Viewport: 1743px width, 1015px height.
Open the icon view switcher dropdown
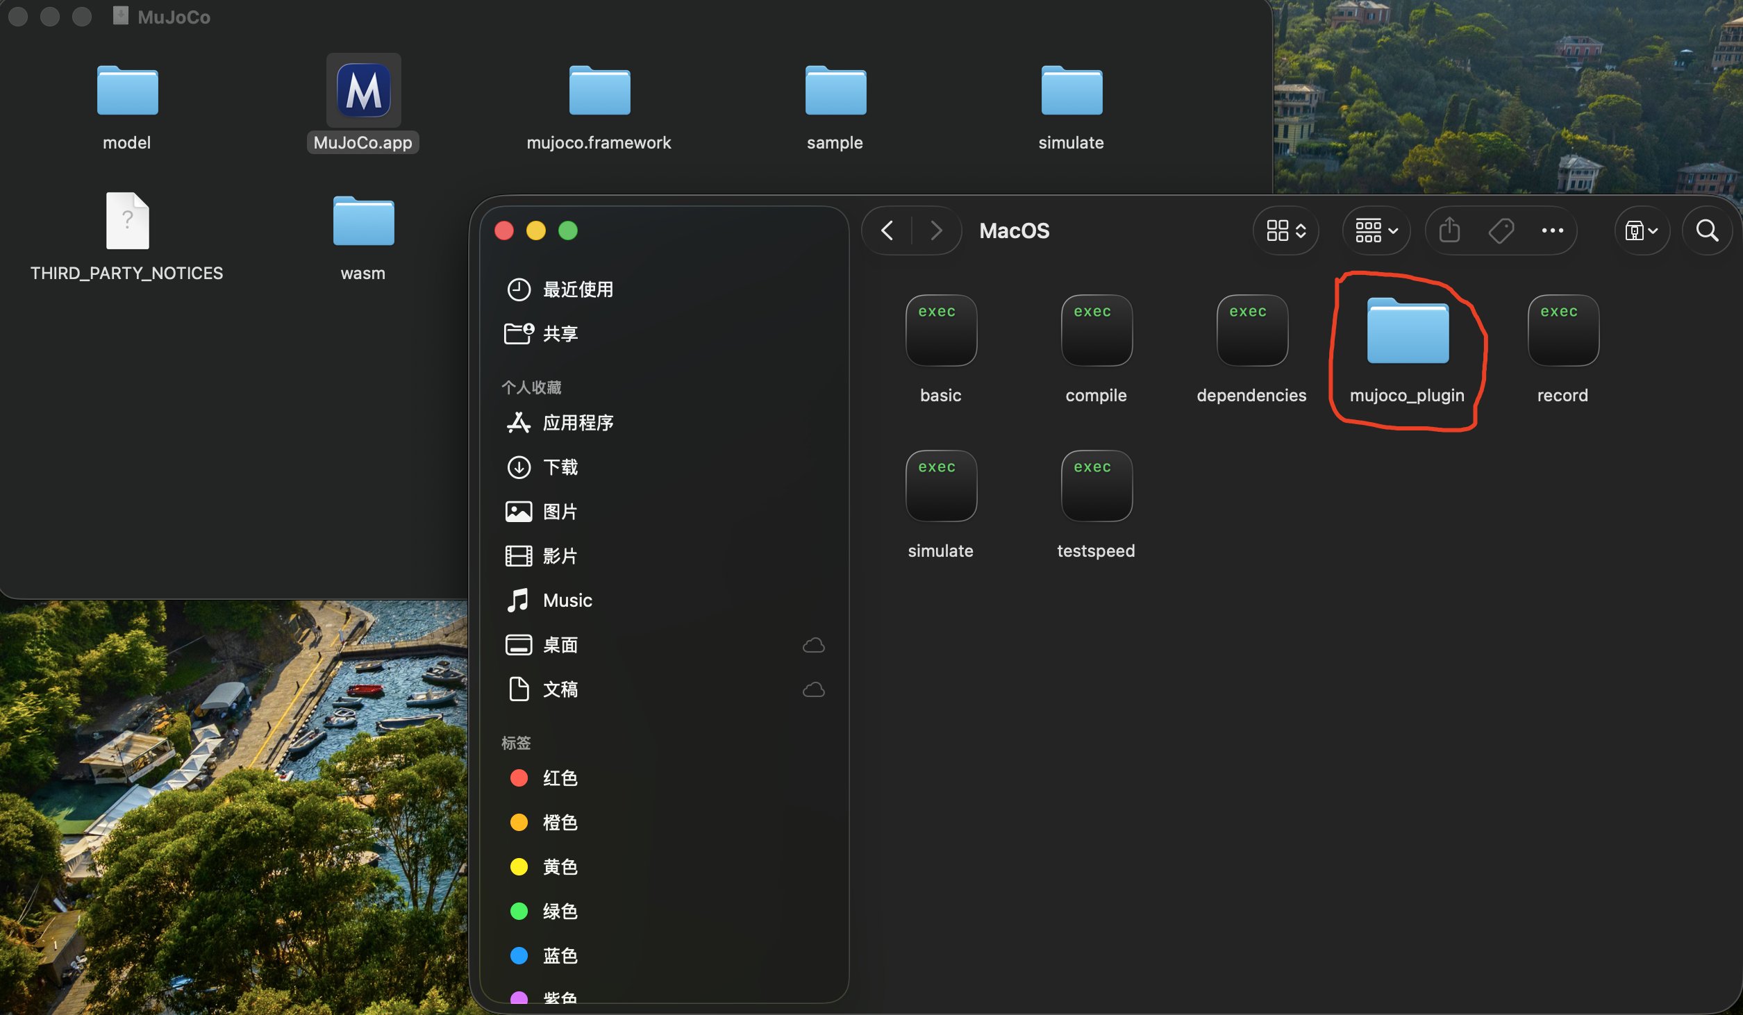pyautogui.click(x=1285, y=230)
